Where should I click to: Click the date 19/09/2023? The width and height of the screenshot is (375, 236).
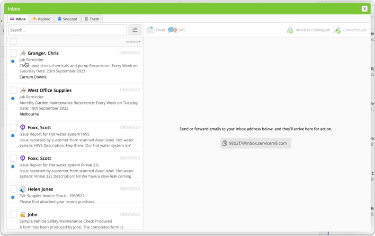(129, 90)
